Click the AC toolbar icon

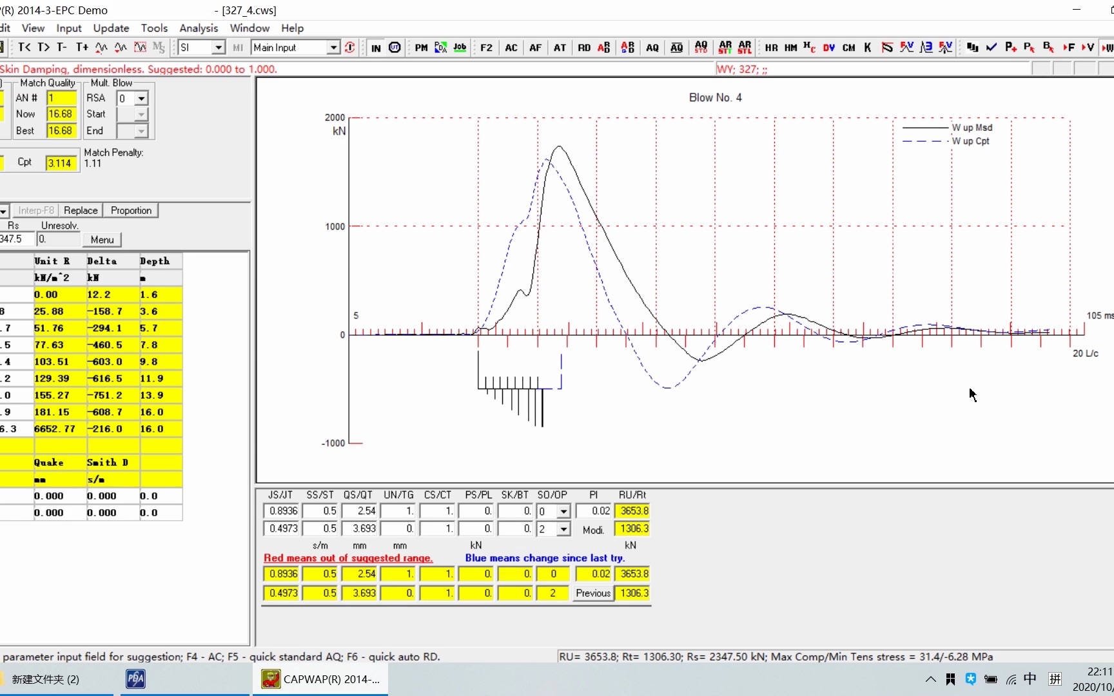tap(511, 48)
